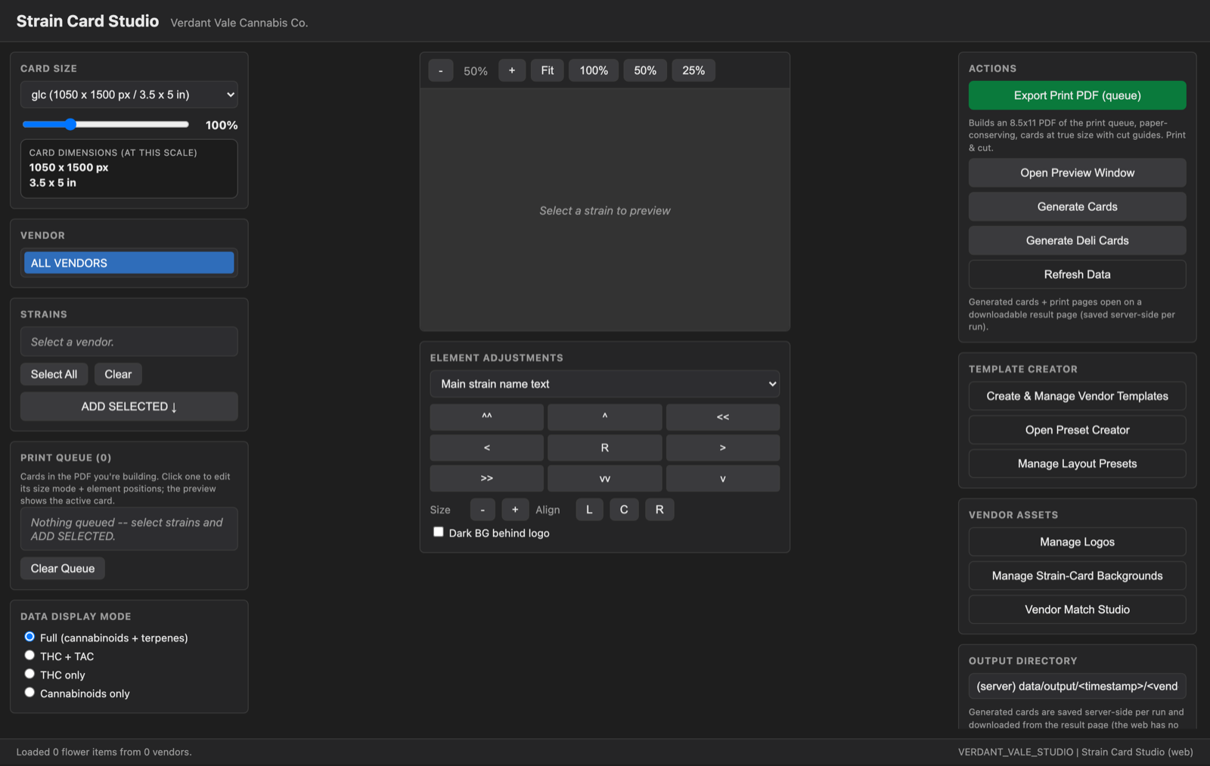Viewport: 1210px width, 766px height.
Task: Open the Main strain name text element dropdown
Action: (x=605, y=384)
